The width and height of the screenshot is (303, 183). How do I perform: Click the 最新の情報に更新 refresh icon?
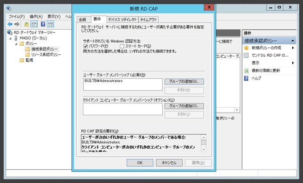[246, 71]
